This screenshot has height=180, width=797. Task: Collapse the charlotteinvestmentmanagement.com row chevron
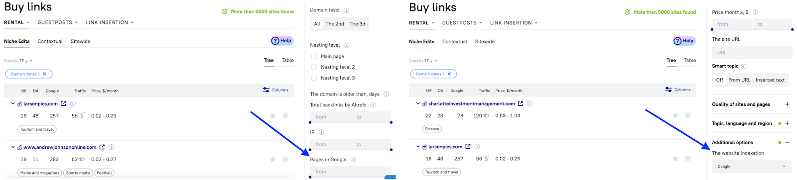pos(418,104)
